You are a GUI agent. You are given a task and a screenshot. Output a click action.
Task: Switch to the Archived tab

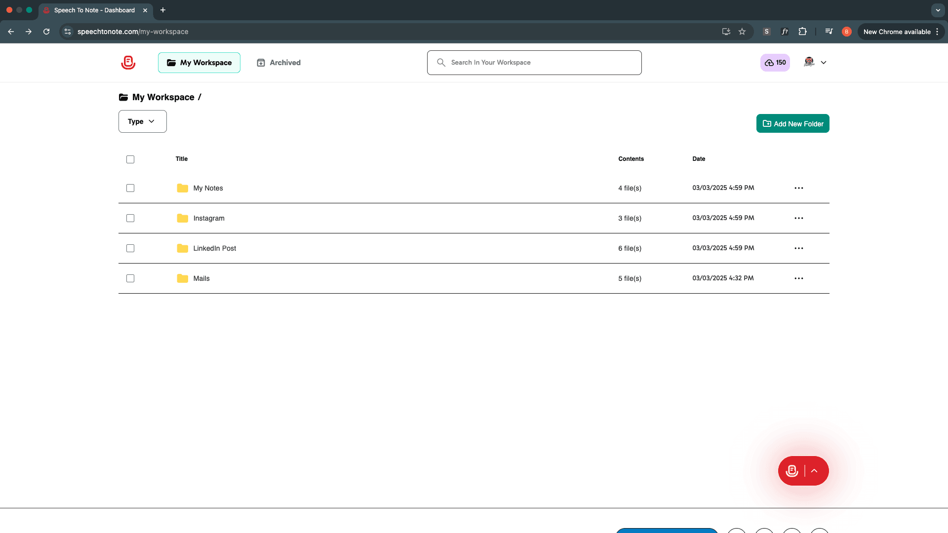coord(278,63)
